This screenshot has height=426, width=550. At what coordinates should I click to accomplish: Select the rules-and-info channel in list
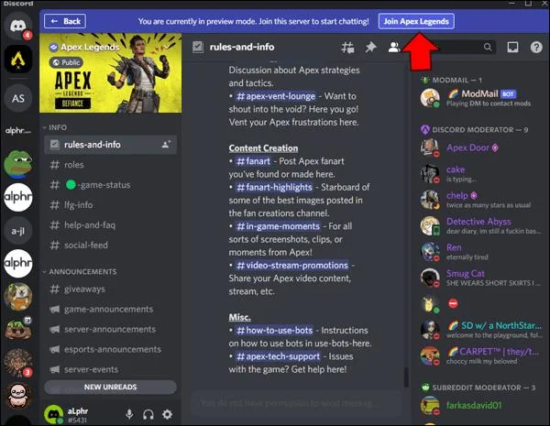(x=110, y=145)
